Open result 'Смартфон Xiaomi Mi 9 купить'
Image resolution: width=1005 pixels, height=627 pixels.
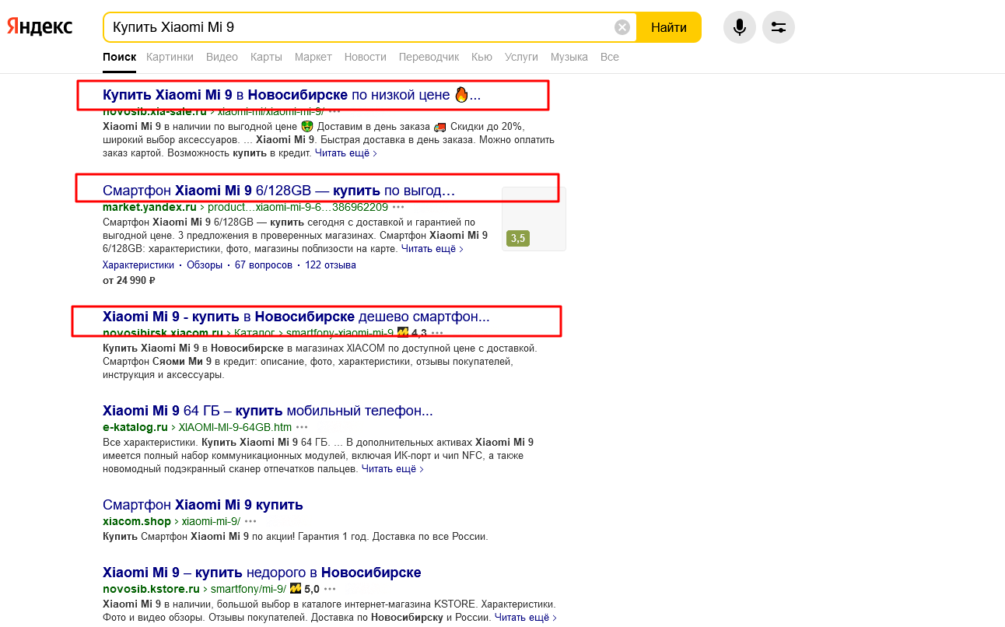[203, 505]
